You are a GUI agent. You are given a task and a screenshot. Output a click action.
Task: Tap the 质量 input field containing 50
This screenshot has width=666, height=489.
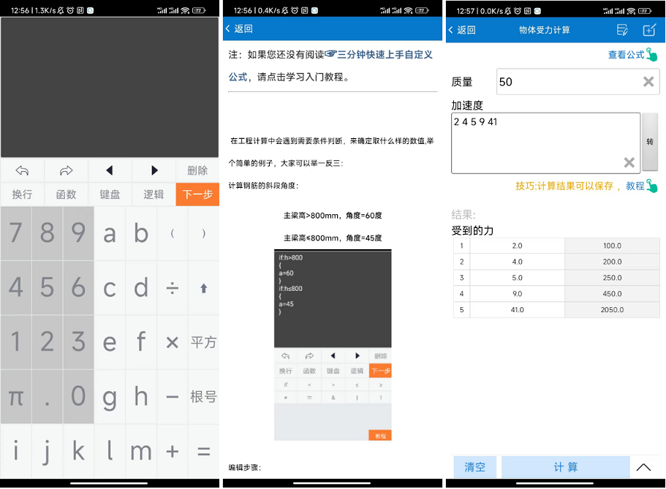point(563,82)
